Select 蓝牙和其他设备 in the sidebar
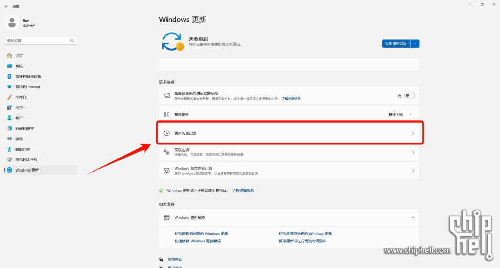The height and width of the screenshot is (268, 500). (29, 77)
